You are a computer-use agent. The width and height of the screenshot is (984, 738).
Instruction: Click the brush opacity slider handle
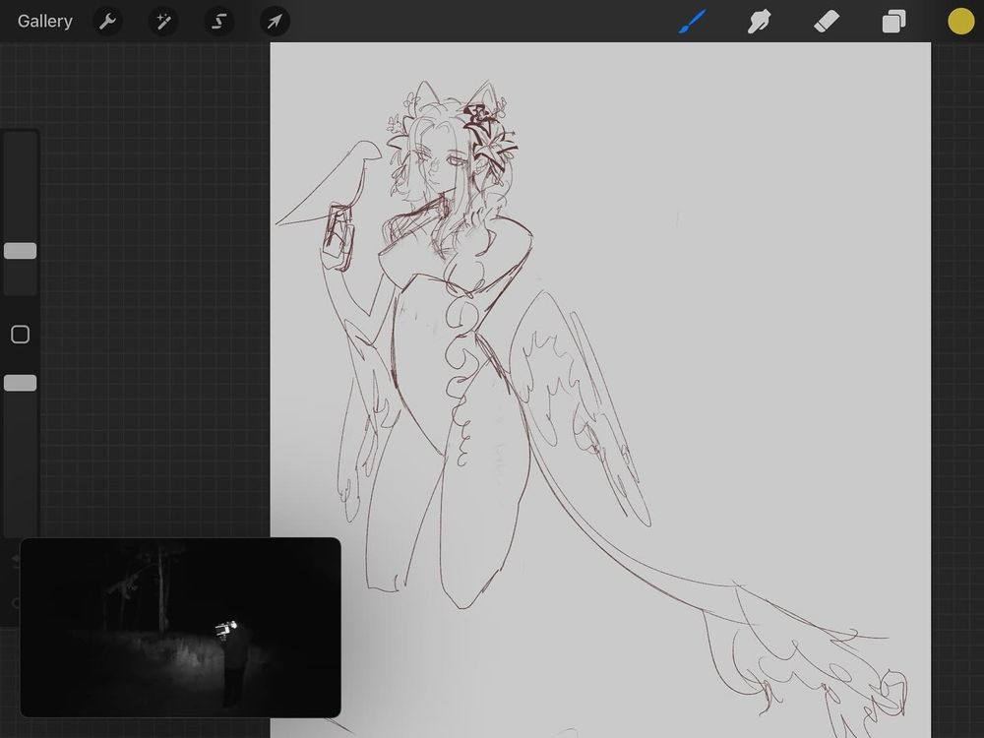(20, 383)
